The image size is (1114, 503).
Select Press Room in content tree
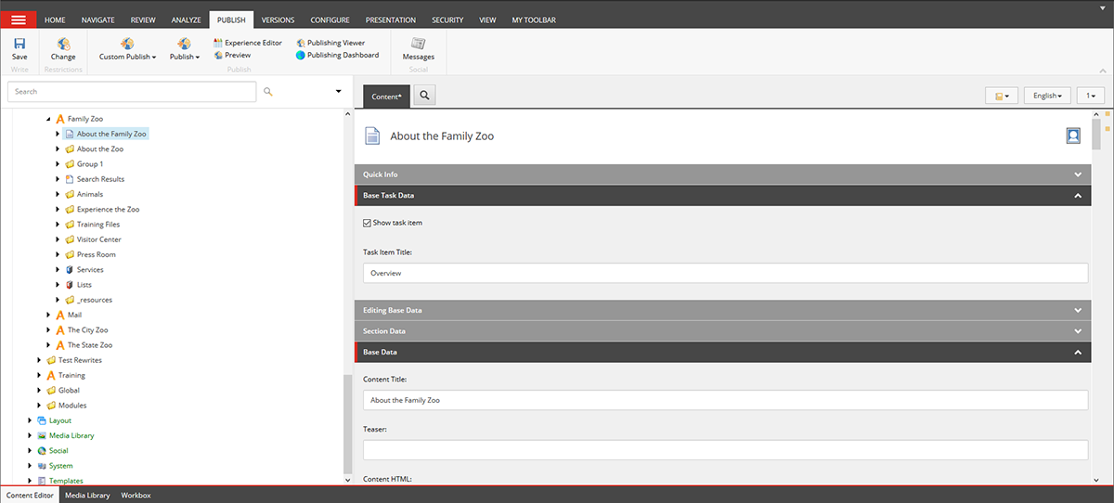click(96, 254)
